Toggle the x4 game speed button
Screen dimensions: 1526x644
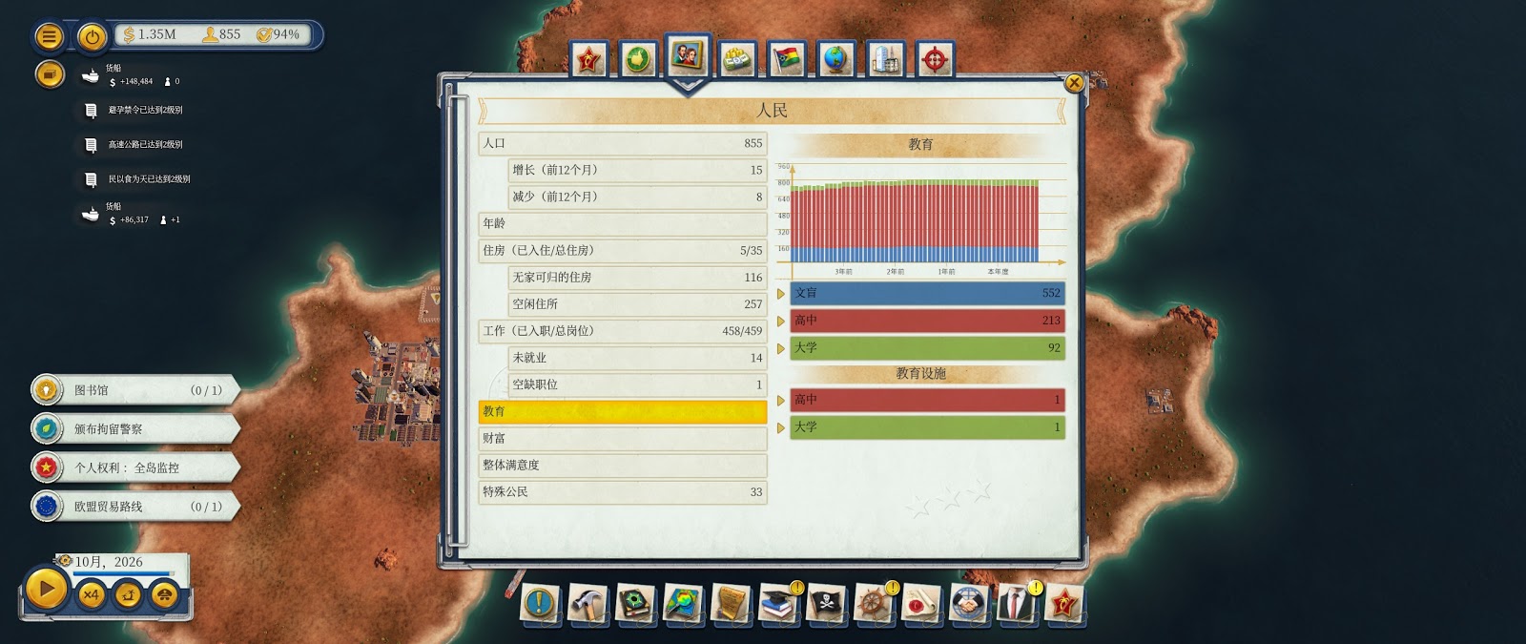91,595
